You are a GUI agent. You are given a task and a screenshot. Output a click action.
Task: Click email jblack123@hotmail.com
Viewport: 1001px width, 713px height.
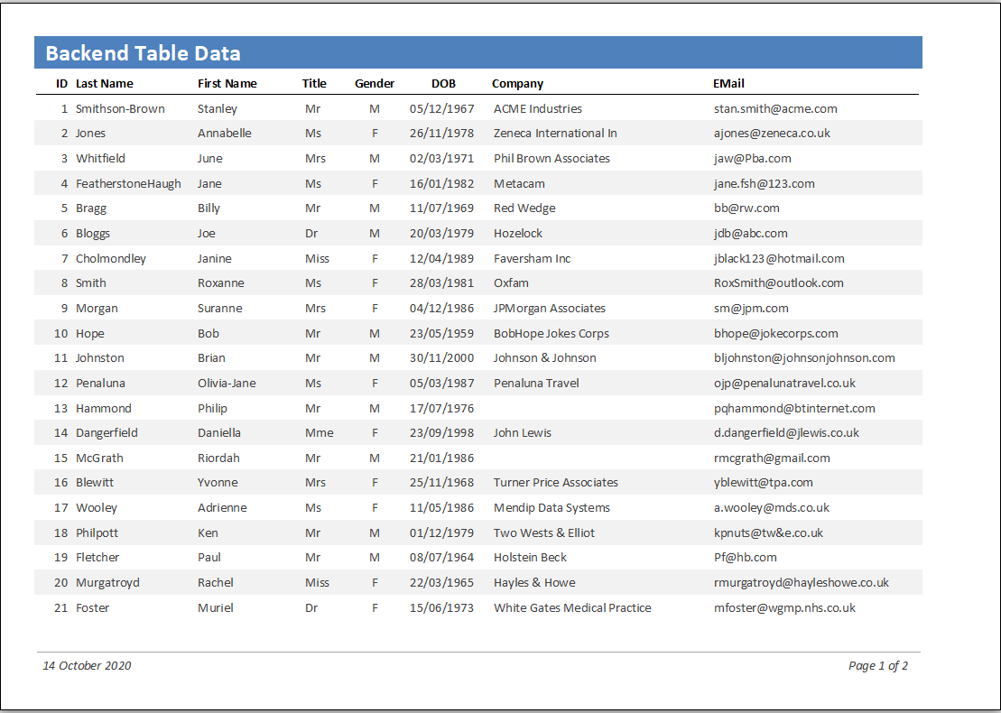779,258
